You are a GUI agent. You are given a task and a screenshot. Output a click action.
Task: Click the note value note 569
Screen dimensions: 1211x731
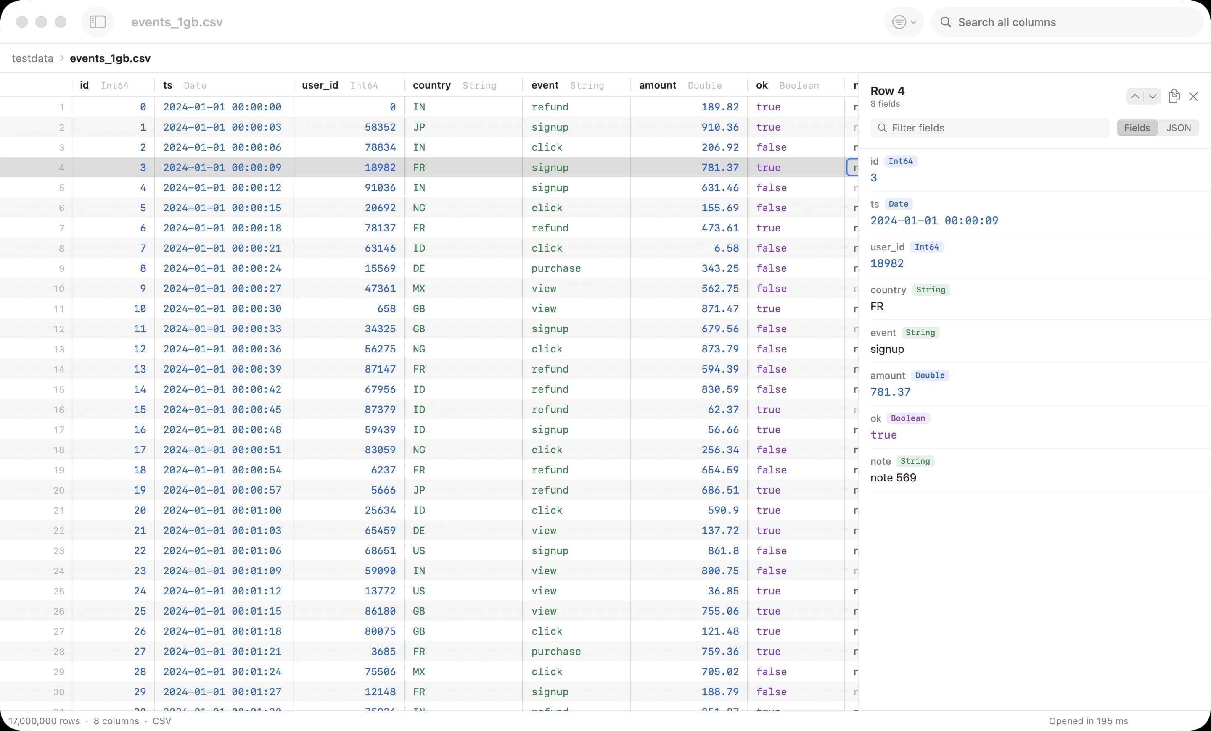(893, 478)
